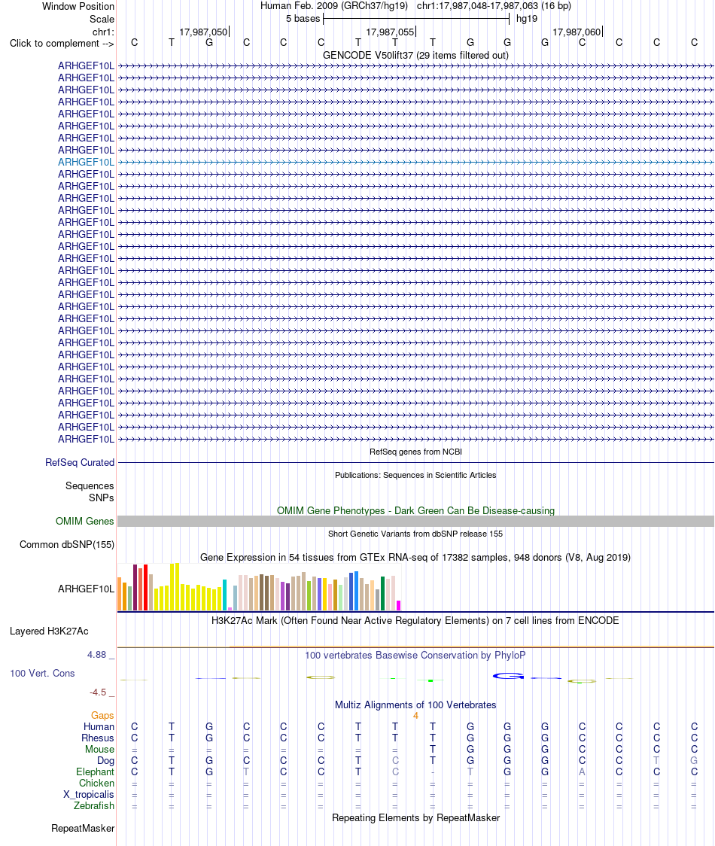Screen dimensions: 715x846
Task: Click 'Multiz Alignments of 100 Vertebrates' title
Action: click(x=415, y=704)
